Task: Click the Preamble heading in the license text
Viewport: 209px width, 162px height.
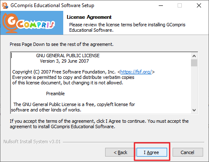Action: (55, 94)
